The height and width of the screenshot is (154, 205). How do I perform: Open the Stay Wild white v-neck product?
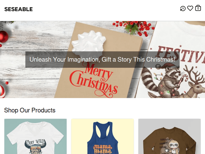[36, 136]
